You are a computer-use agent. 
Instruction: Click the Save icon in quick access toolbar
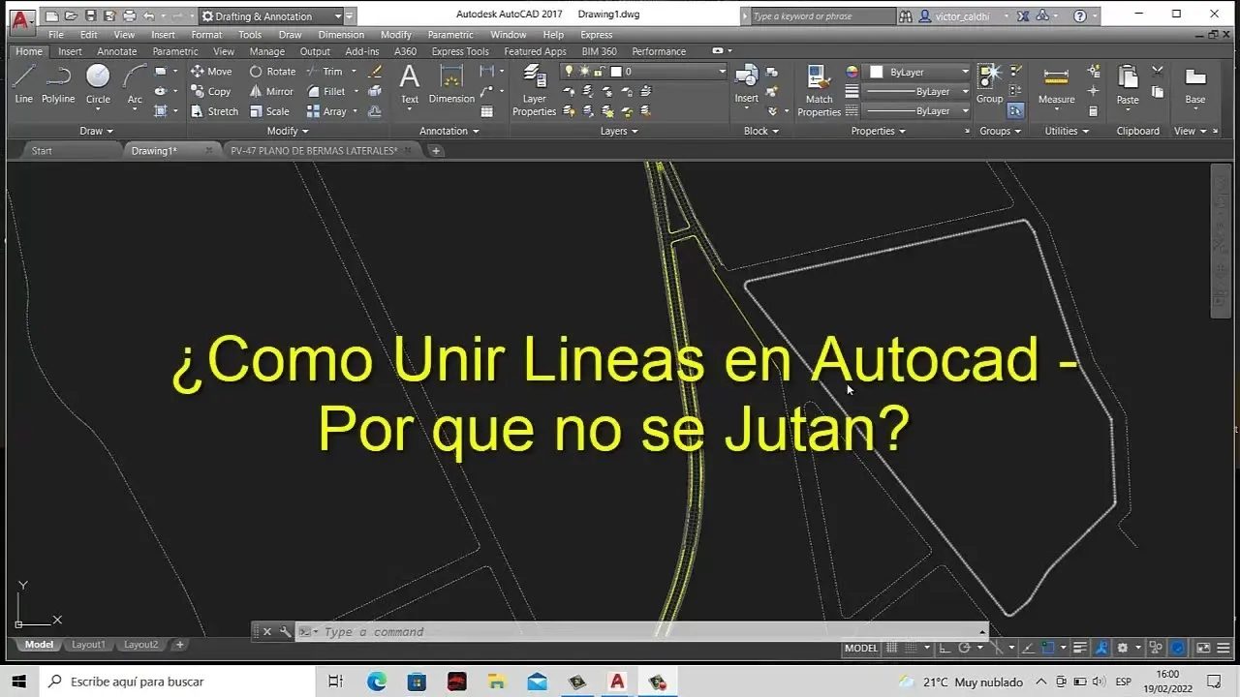90,15
